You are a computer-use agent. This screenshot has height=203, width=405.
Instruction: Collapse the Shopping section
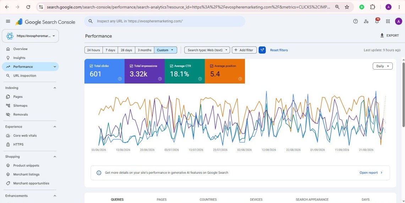(55, 157)
